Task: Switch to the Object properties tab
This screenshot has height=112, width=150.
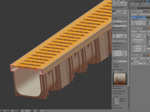Action: pos(143,1)
